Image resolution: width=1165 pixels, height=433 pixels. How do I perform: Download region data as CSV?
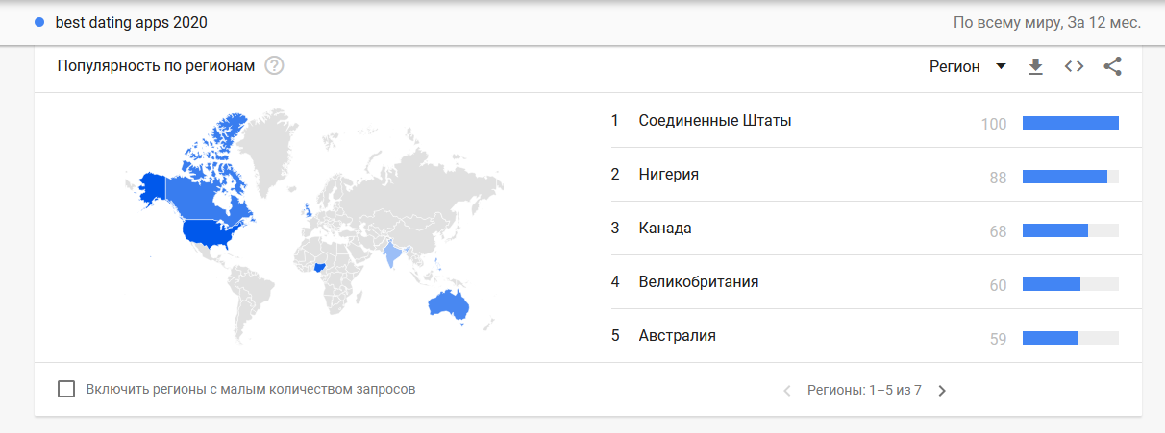click(x=1035, y=66)
